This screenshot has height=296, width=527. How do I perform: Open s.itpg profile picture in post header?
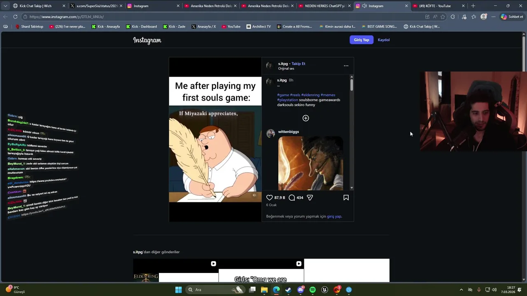pos(270,66)
